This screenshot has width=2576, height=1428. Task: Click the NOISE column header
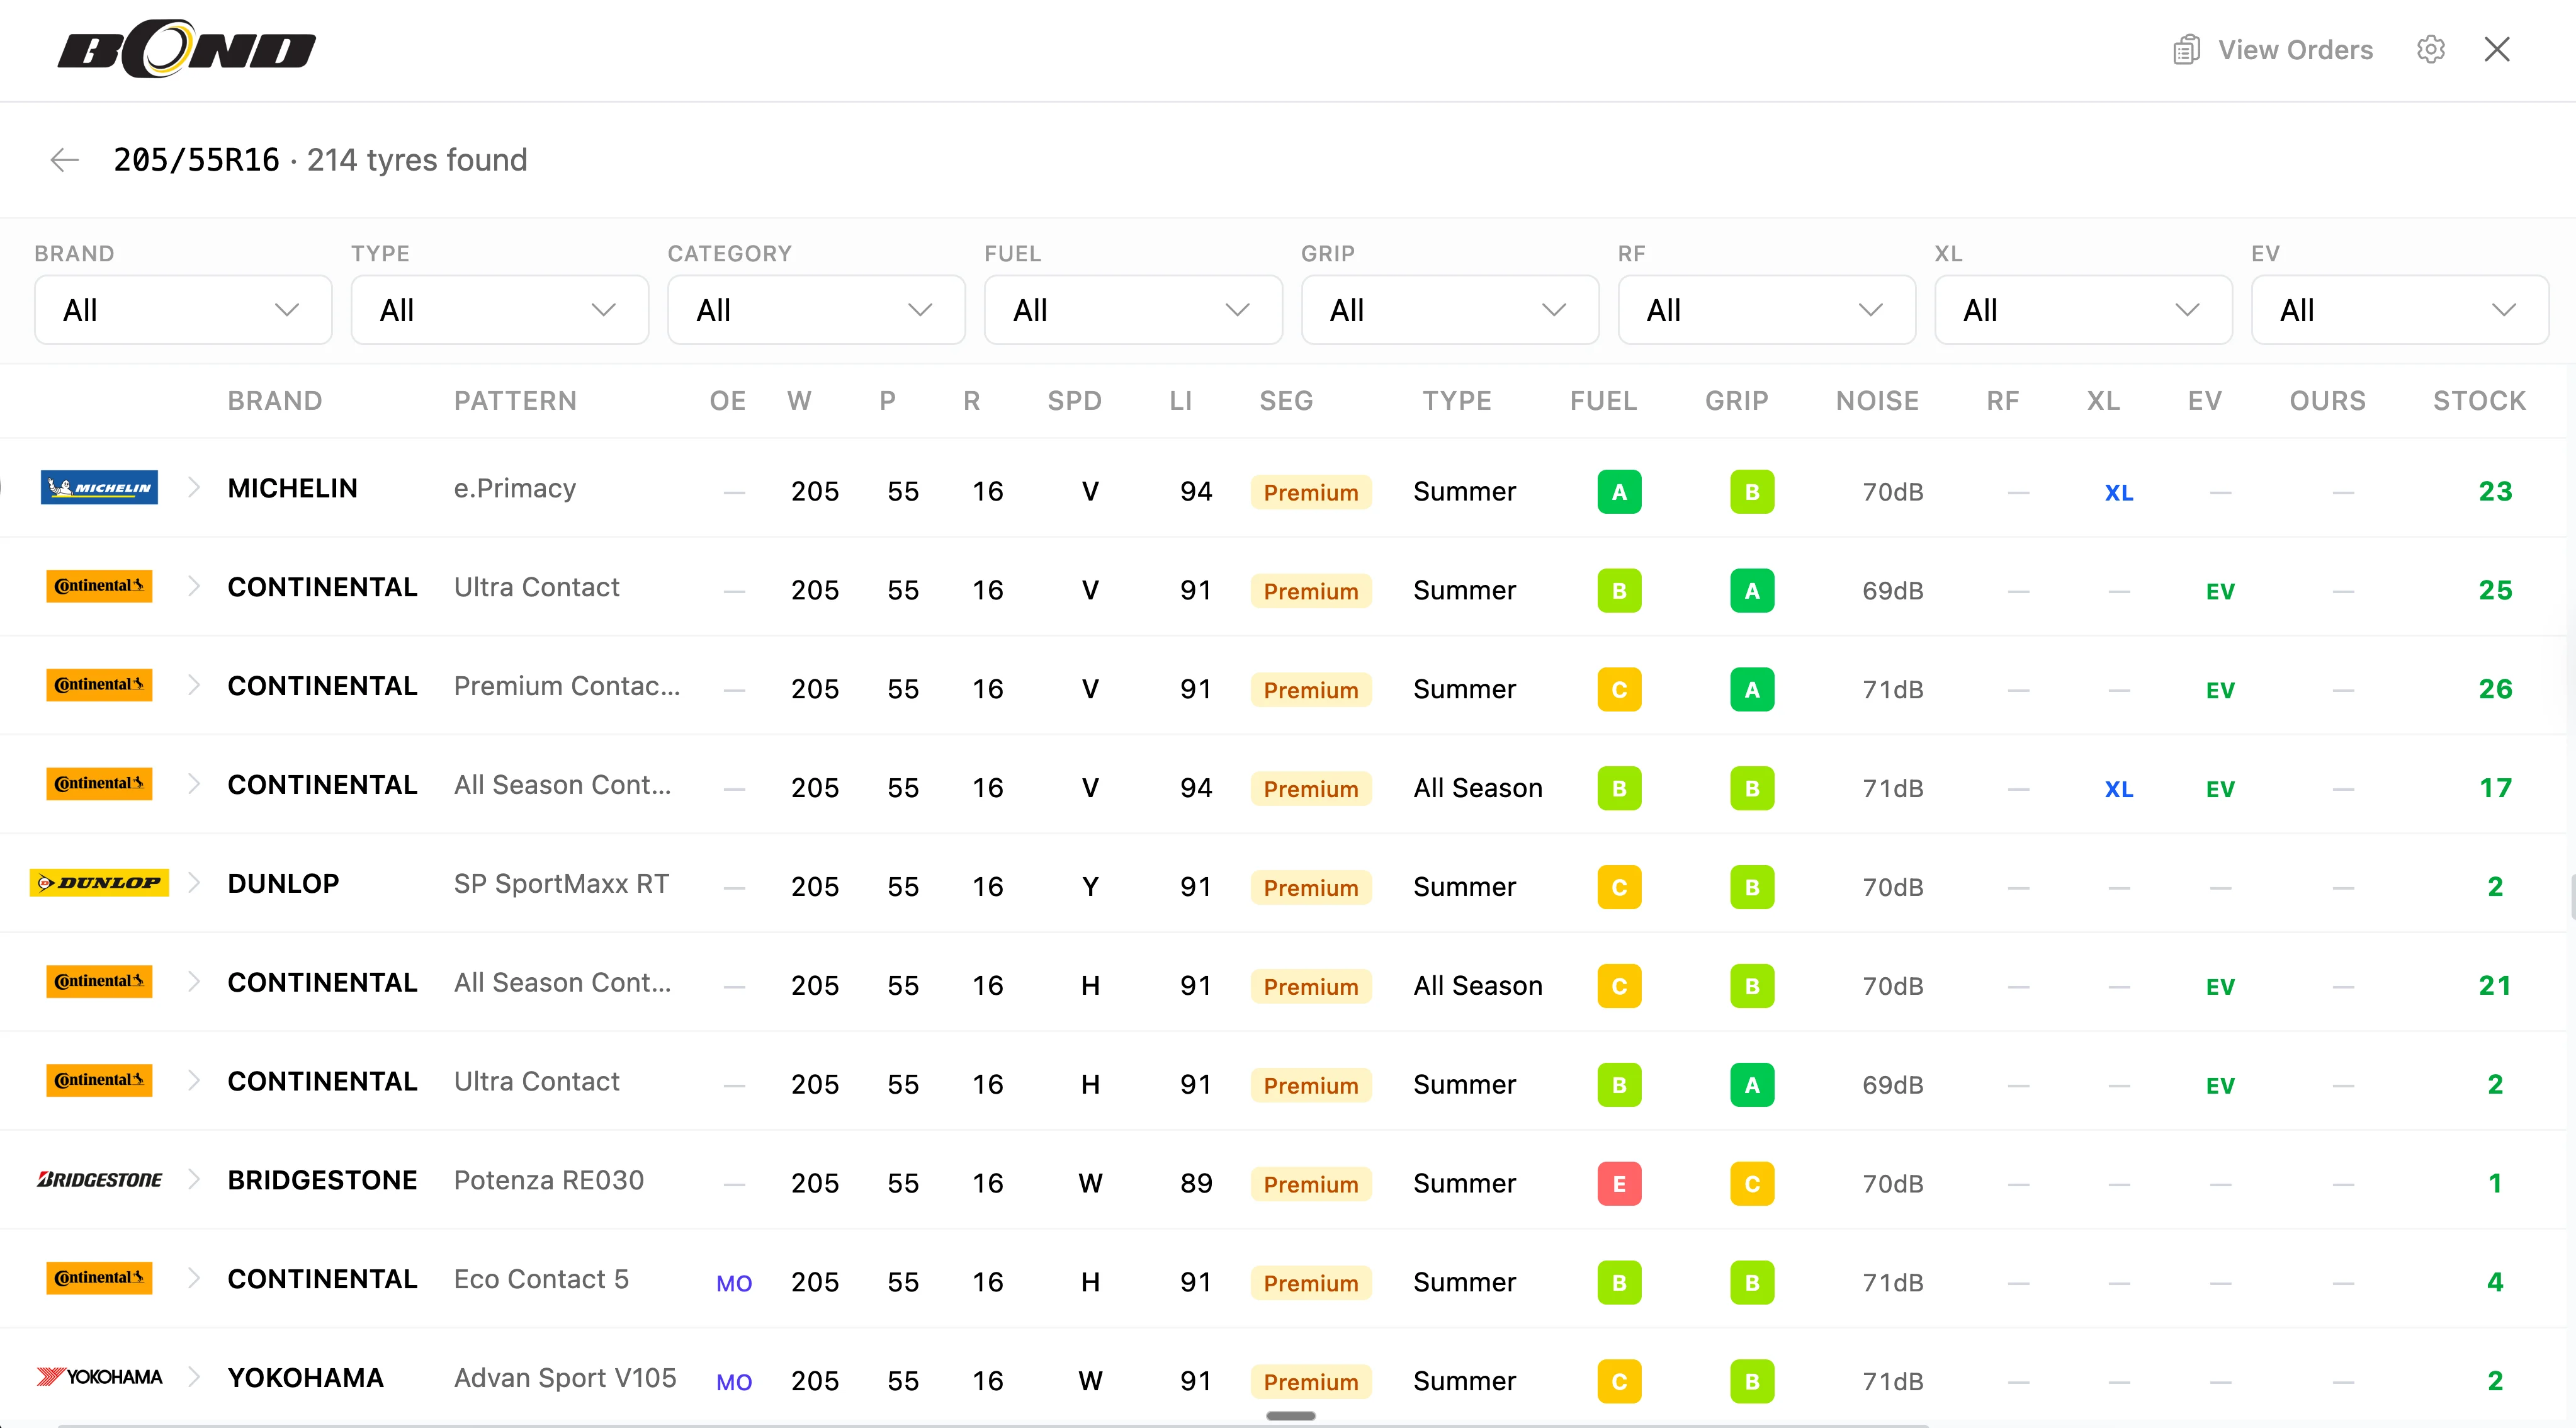[x=1877, y=400]
